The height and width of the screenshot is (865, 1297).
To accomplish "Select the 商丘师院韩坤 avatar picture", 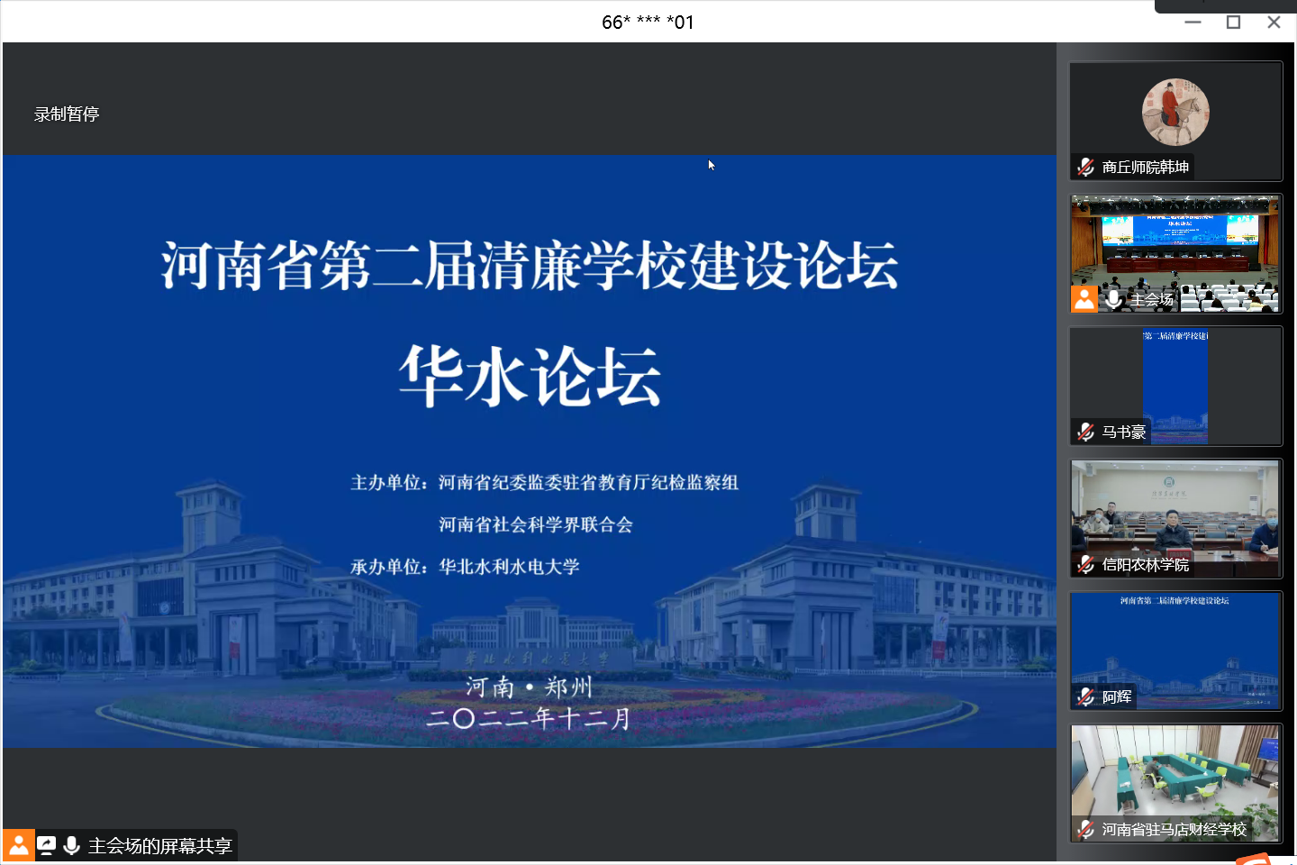I will 1175,112.
